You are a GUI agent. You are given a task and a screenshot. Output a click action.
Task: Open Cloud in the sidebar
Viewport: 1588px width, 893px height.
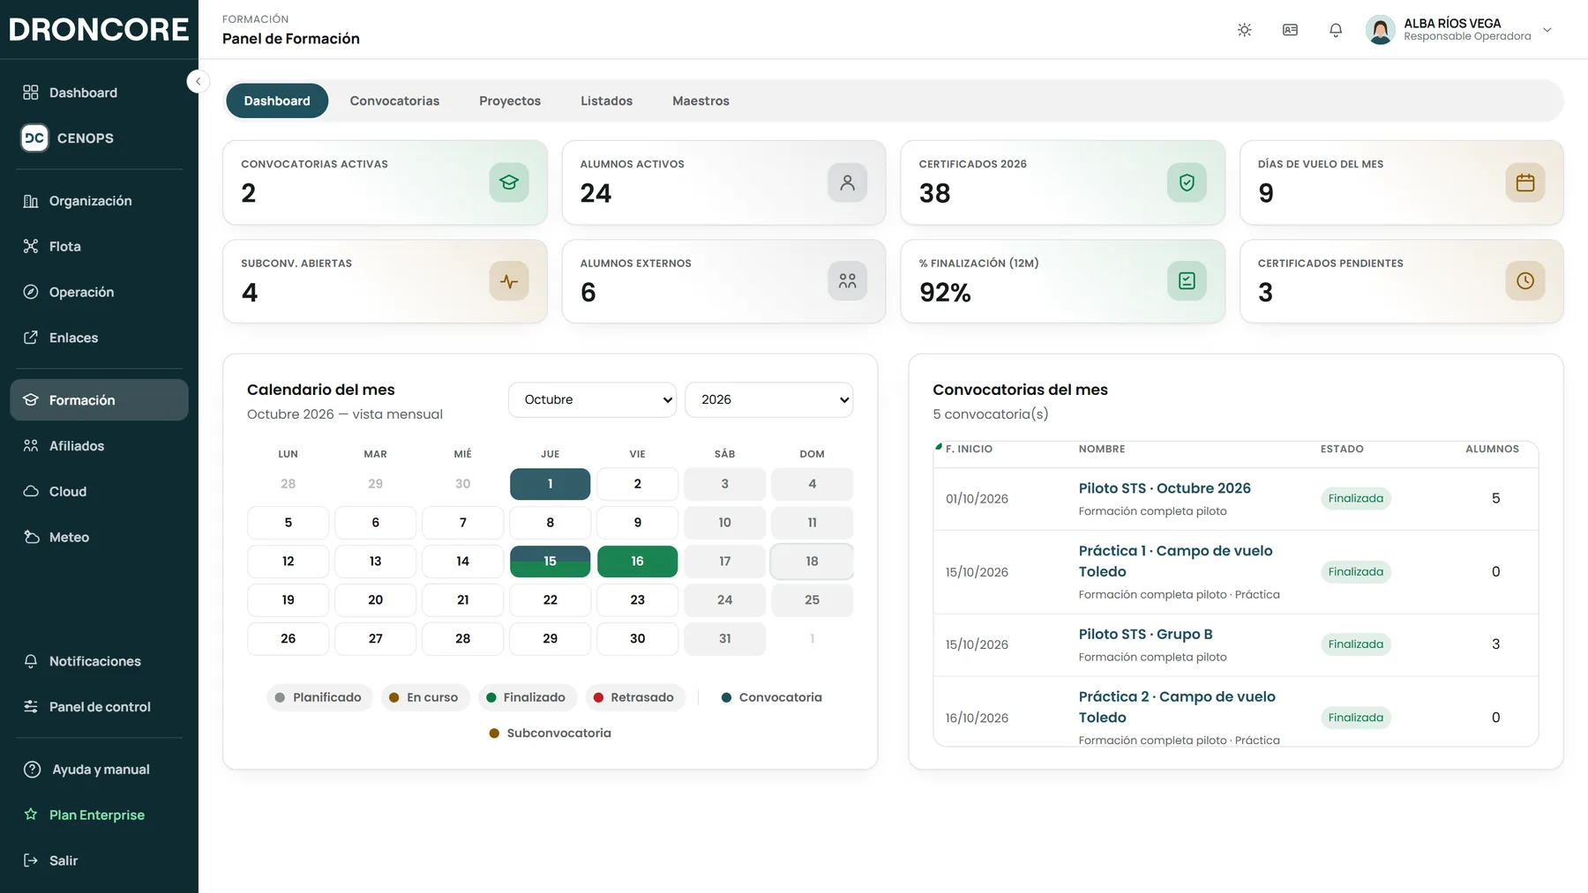(99, 491)
